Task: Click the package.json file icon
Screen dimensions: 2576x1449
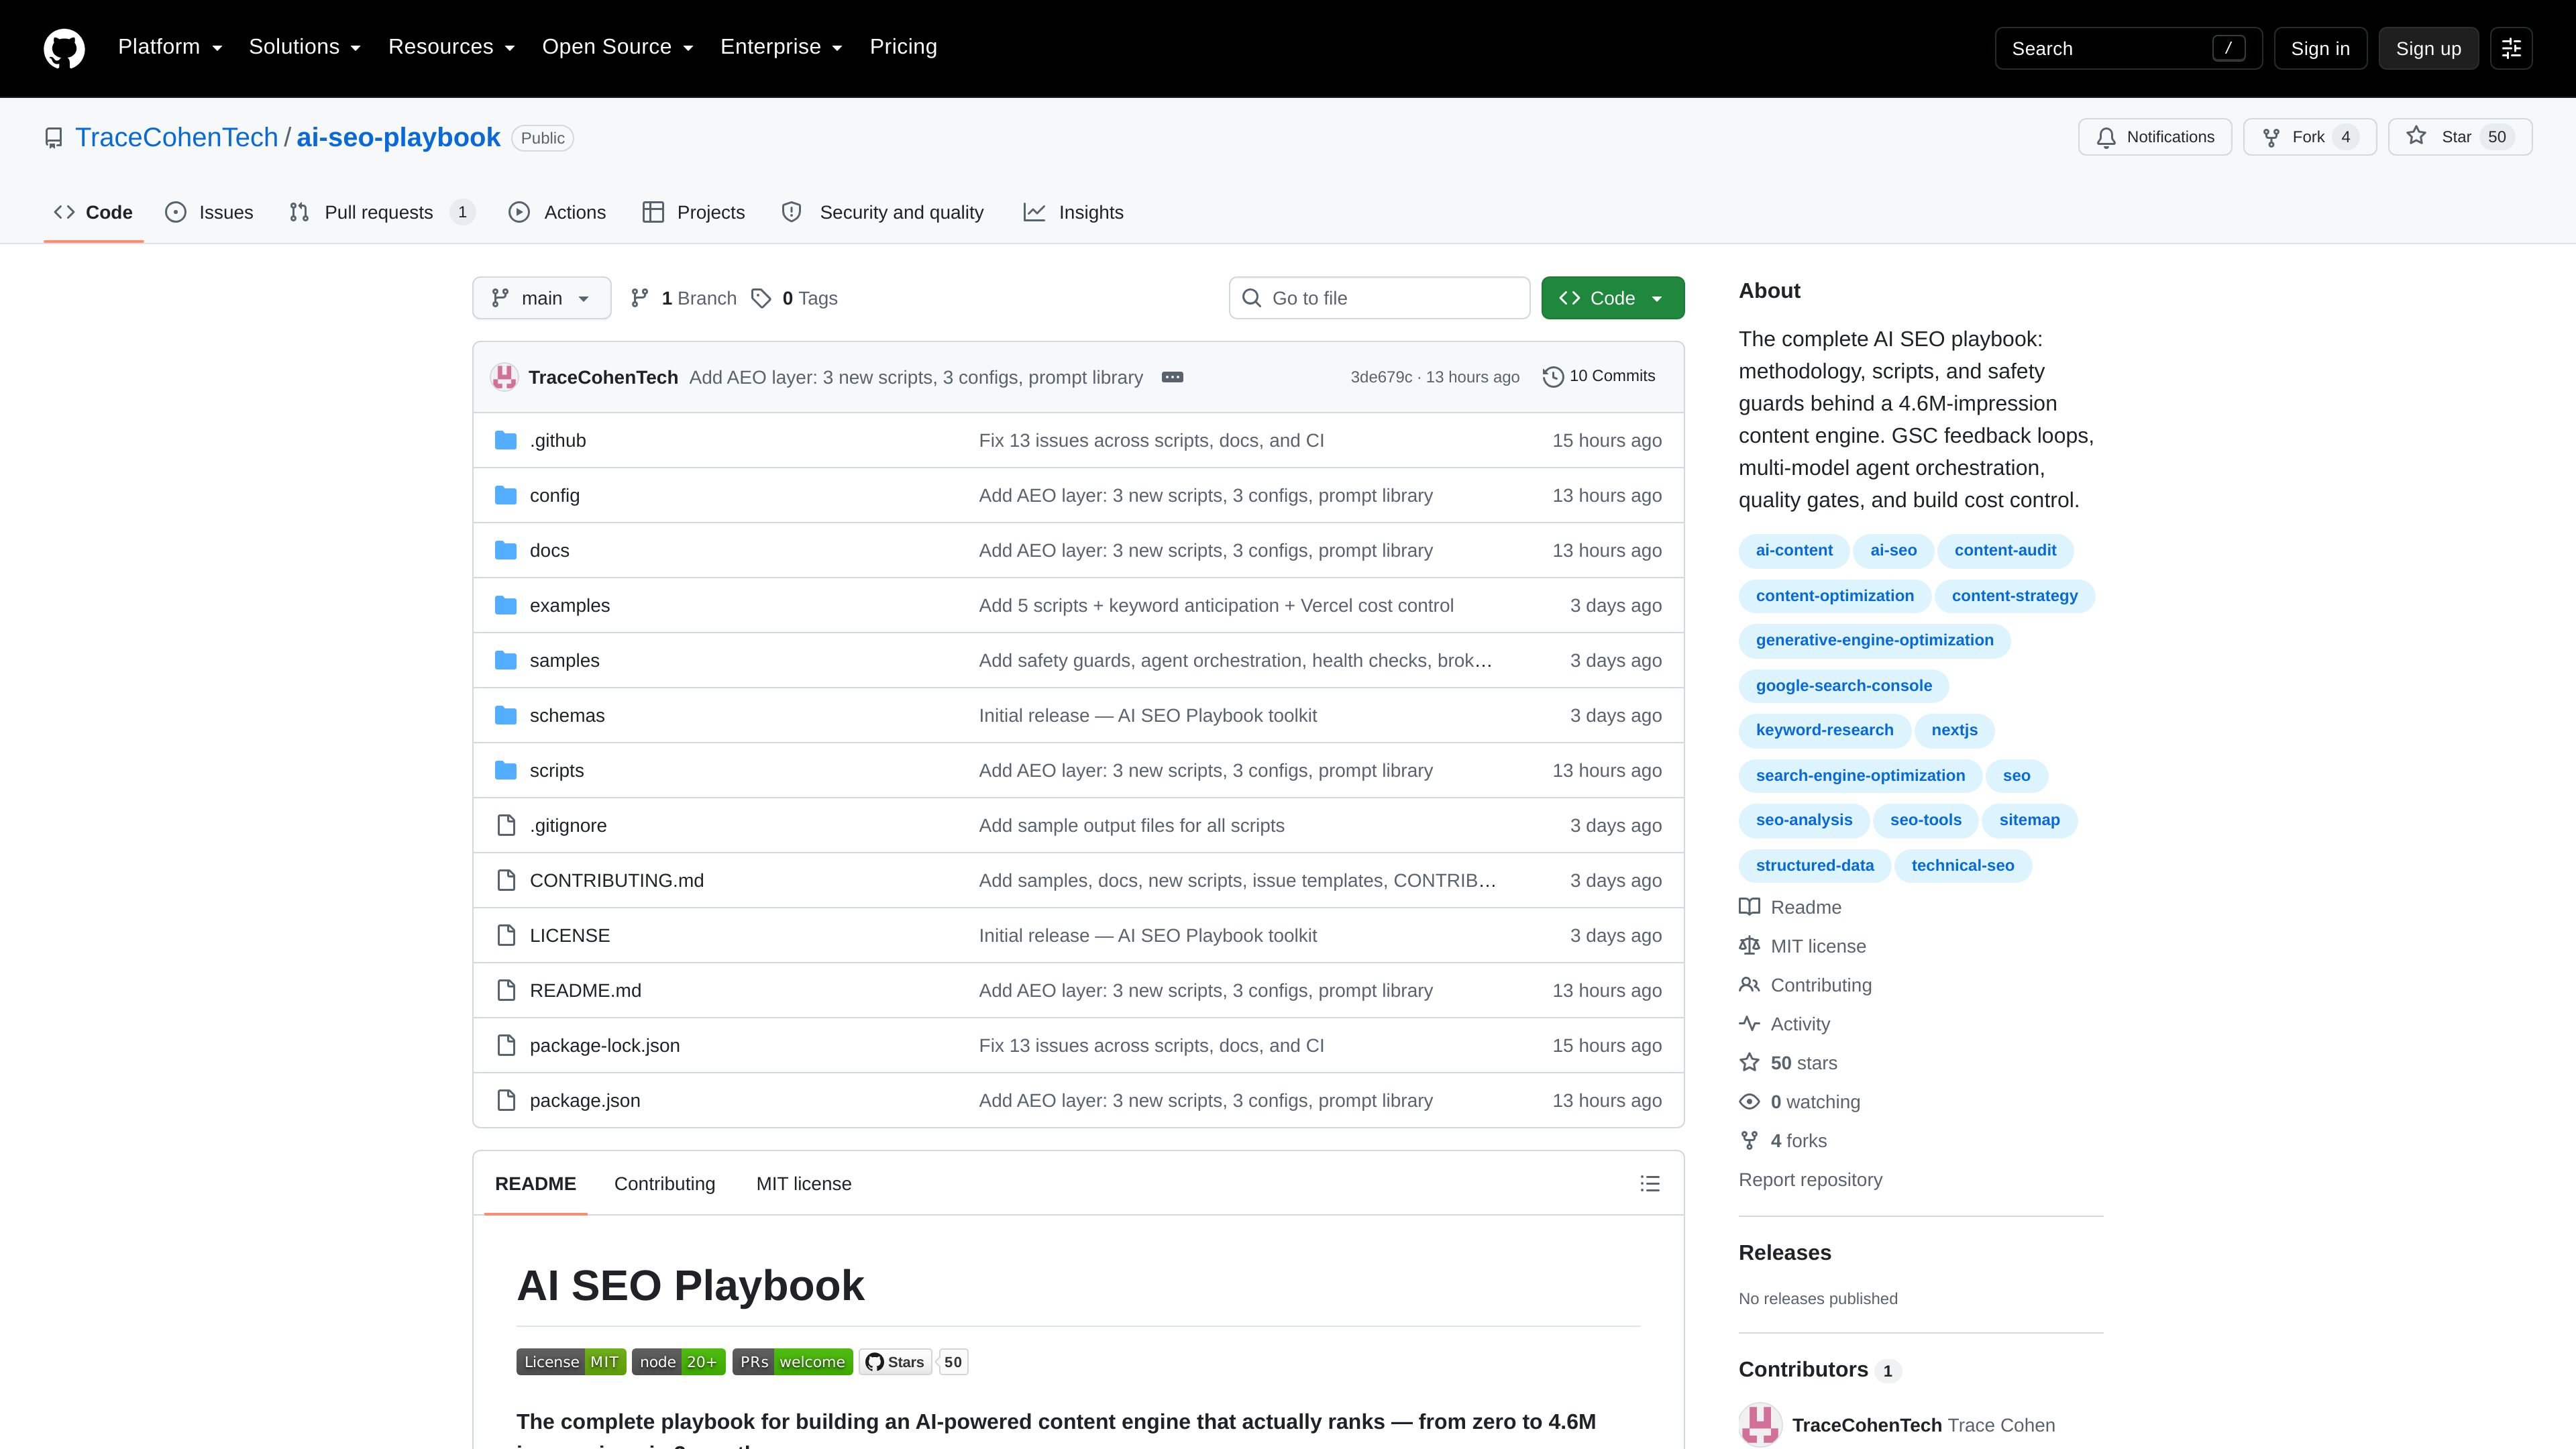Action: pos(506,1100)
